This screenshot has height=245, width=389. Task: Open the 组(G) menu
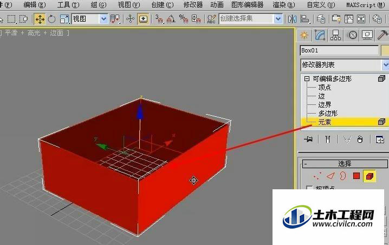tap(99, 5)
